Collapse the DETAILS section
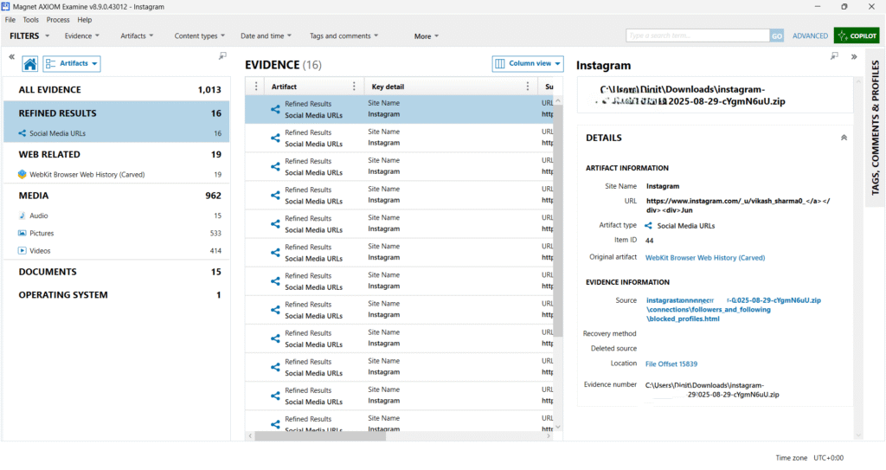This screenshot has height=470, width=886. pyautogui.click(x=844, y=138)
